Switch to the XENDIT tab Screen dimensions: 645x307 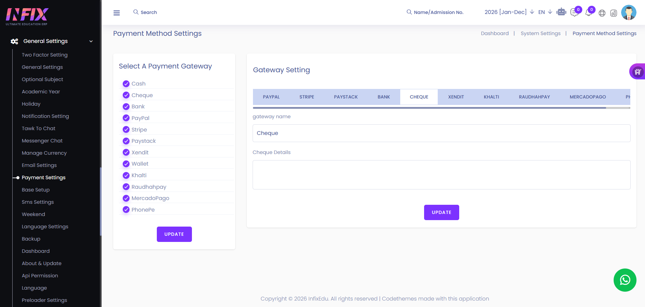456,97
